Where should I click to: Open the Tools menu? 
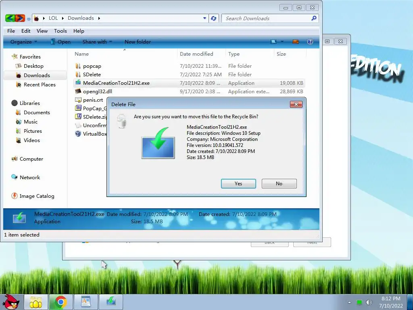click(60, 31)
